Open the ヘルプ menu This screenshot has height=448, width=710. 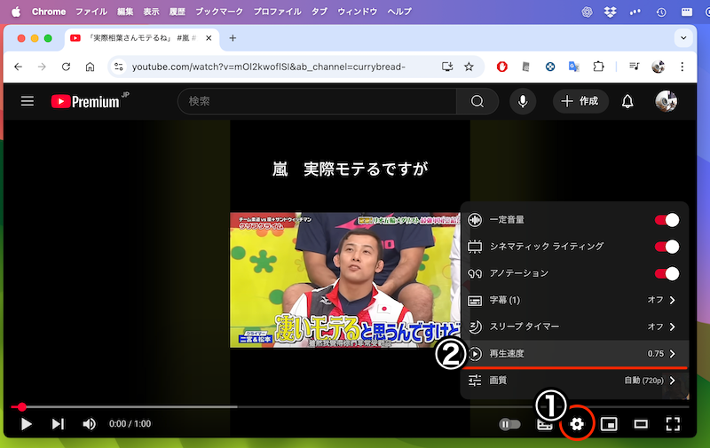pos(399,12)
